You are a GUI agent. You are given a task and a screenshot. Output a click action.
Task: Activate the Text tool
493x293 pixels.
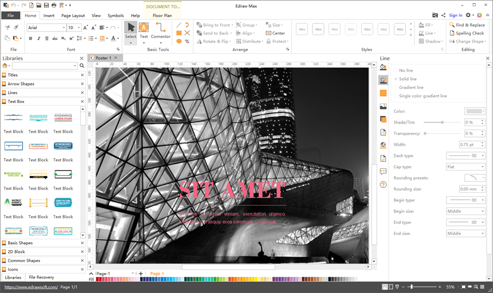144,31
